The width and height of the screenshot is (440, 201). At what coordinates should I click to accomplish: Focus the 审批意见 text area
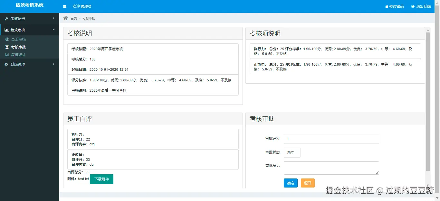click(331, 168)
